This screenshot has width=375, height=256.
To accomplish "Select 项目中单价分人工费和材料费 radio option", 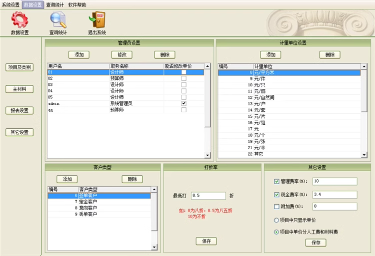I will 276,232.
